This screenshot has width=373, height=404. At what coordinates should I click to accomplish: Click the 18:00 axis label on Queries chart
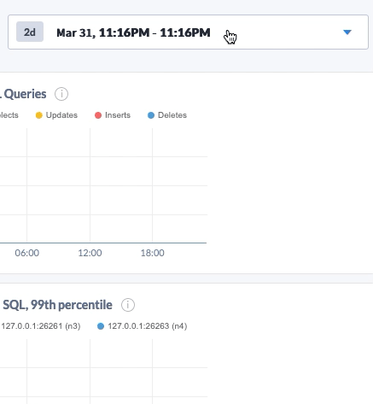[153, 253]
